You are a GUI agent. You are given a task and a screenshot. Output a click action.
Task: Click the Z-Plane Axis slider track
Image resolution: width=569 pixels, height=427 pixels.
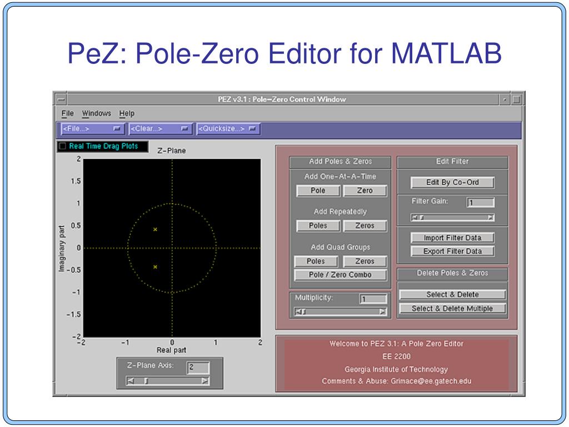click(168, 381)
